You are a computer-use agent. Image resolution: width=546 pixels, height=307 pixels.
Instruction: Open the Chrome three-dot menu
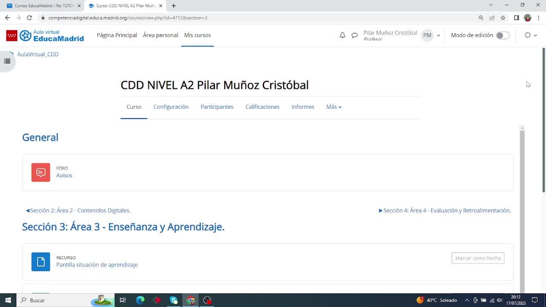539,18
